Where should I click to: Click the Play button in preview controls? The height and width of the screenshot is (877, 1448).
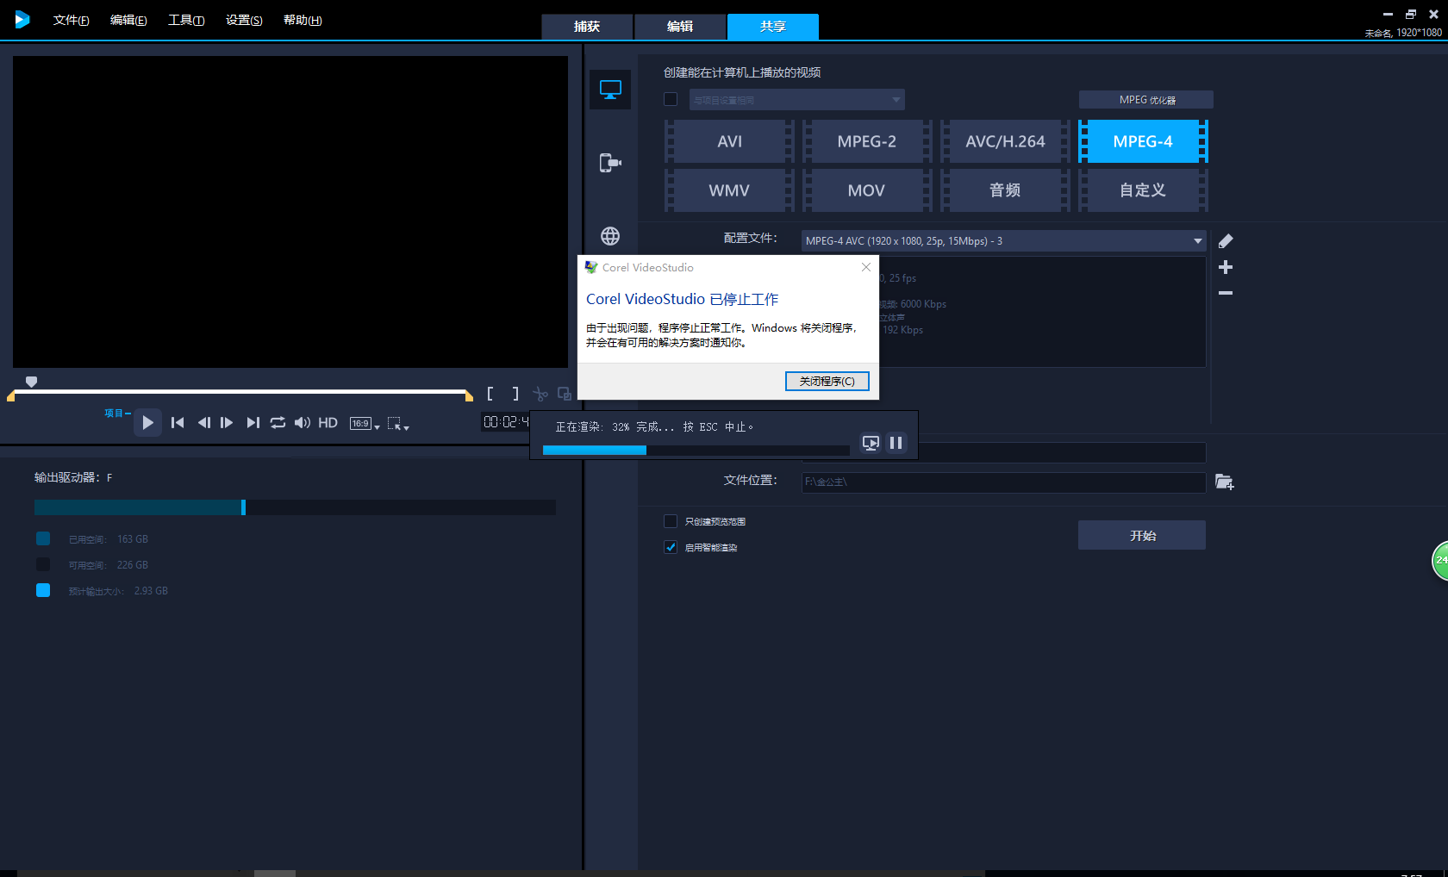click(x=147, y=422)
